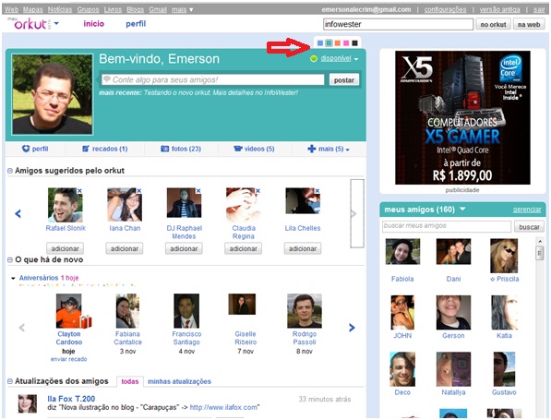Expand the 'mais (5)' profile menu
The image size is (551, 420).
tap(329, 149)
